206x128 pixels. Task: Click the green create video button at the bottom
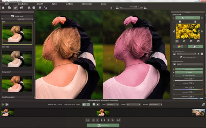point(103,125)
